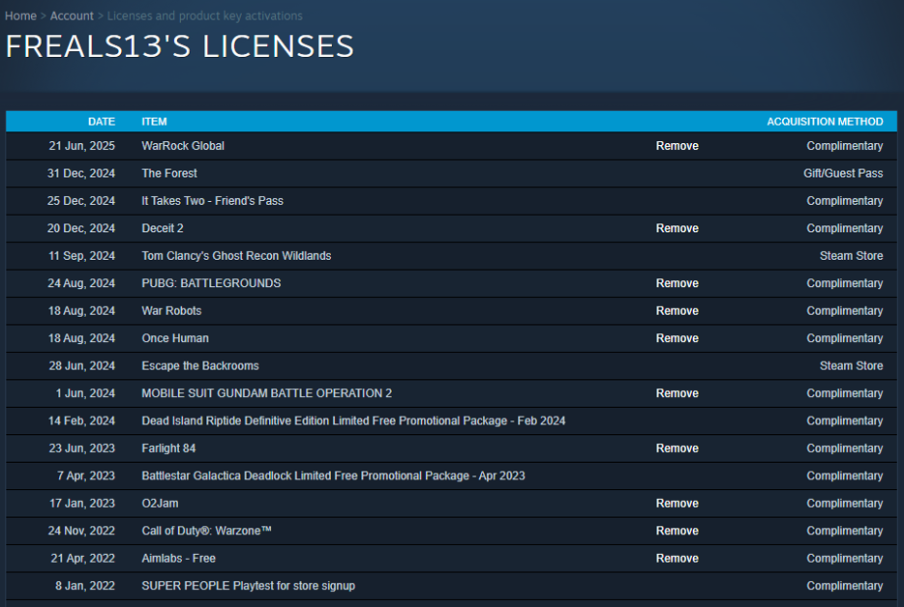Select It Takes Two - Friend's Pass
The image size is (904, 607).
click(212, 201)
